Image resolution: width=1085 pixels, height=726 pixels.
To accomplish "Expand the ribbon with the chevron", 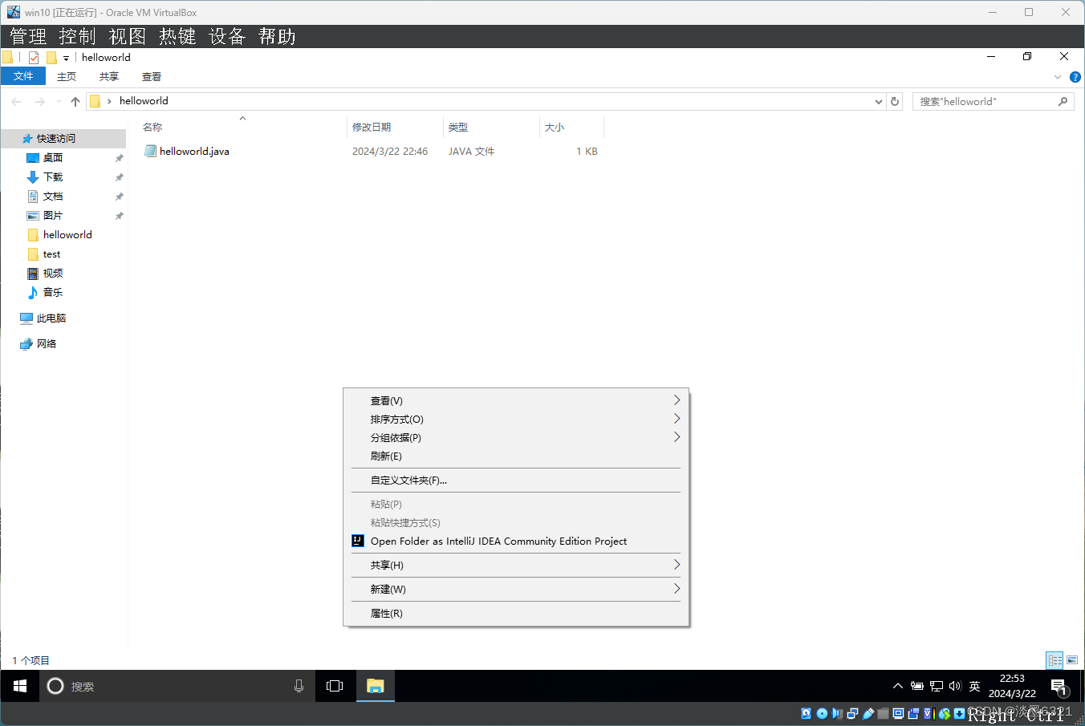I will (x=1058, y=77).
